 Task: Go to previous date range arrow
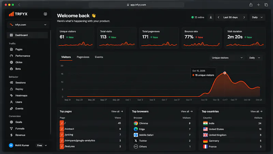click(x=218, y=17)
